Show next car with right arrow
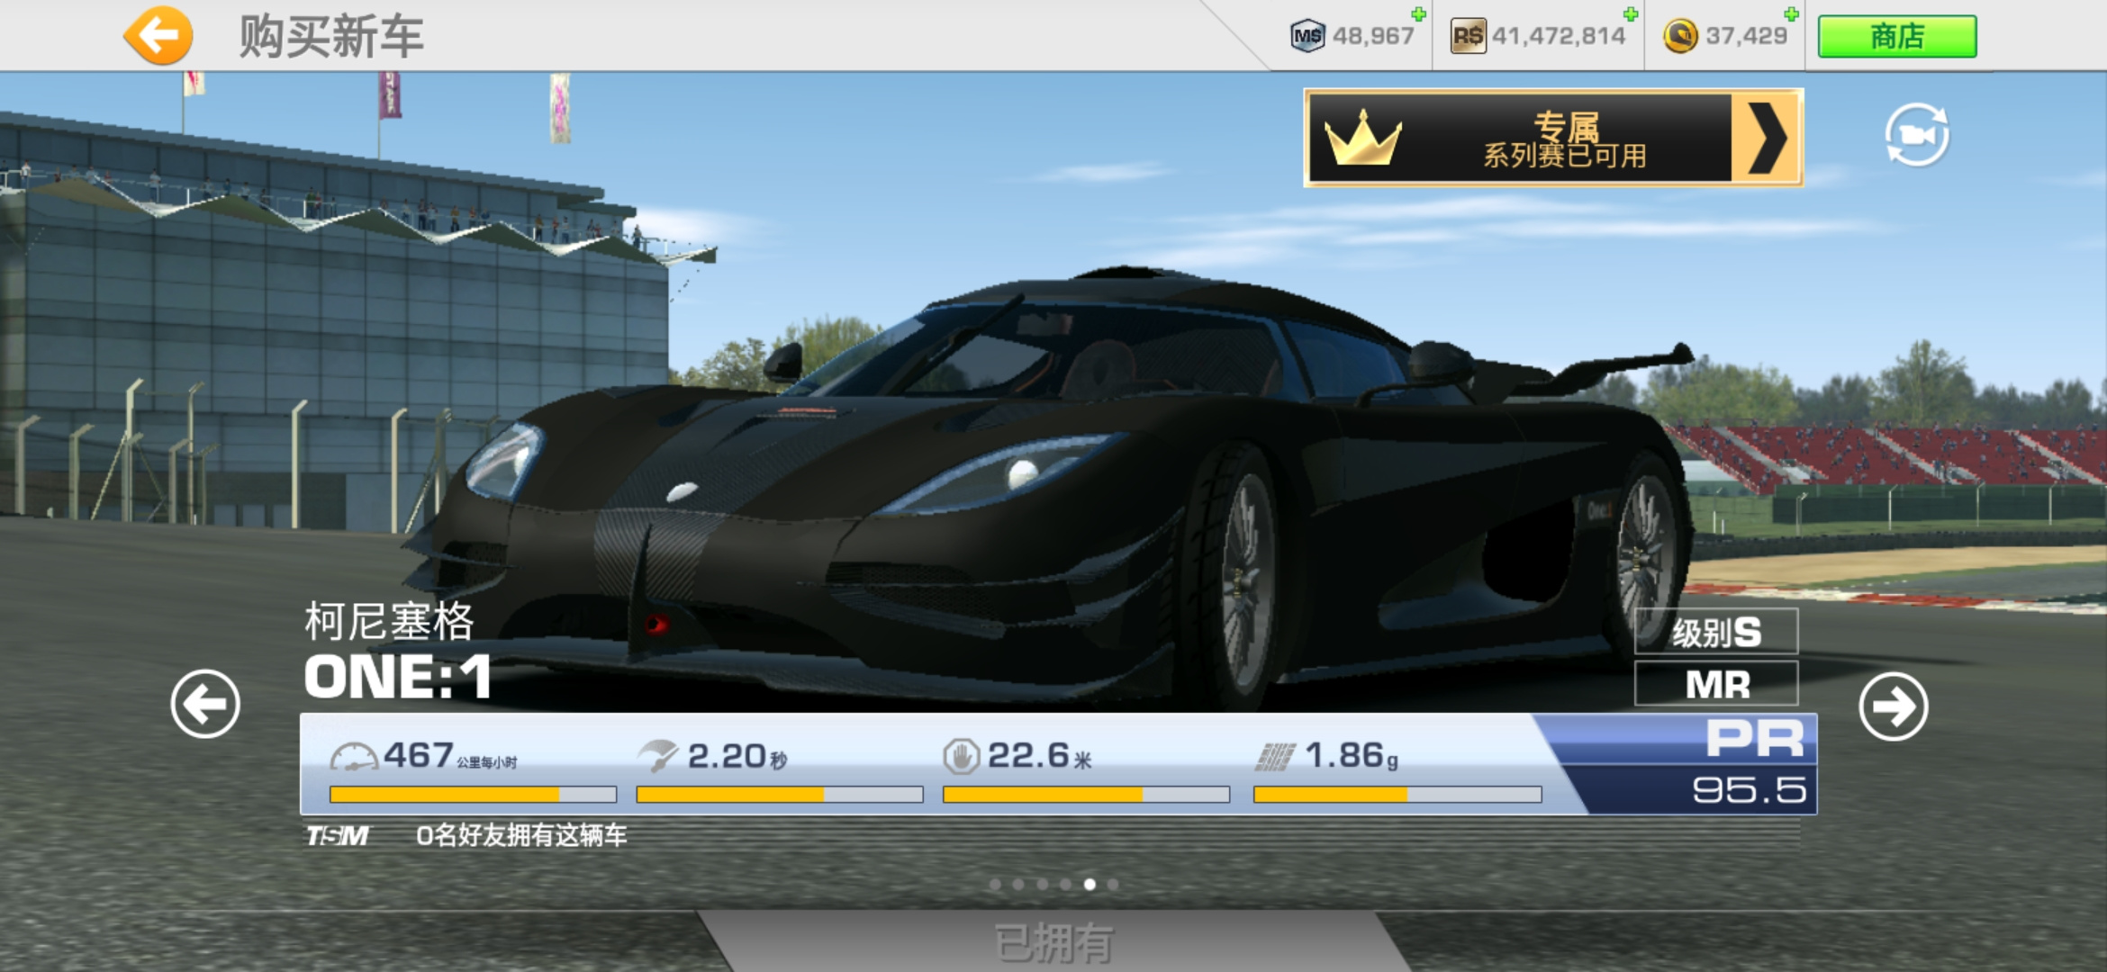Image resolution: width=2107 pixels, height=972 pixels. tap(1894, 706)
